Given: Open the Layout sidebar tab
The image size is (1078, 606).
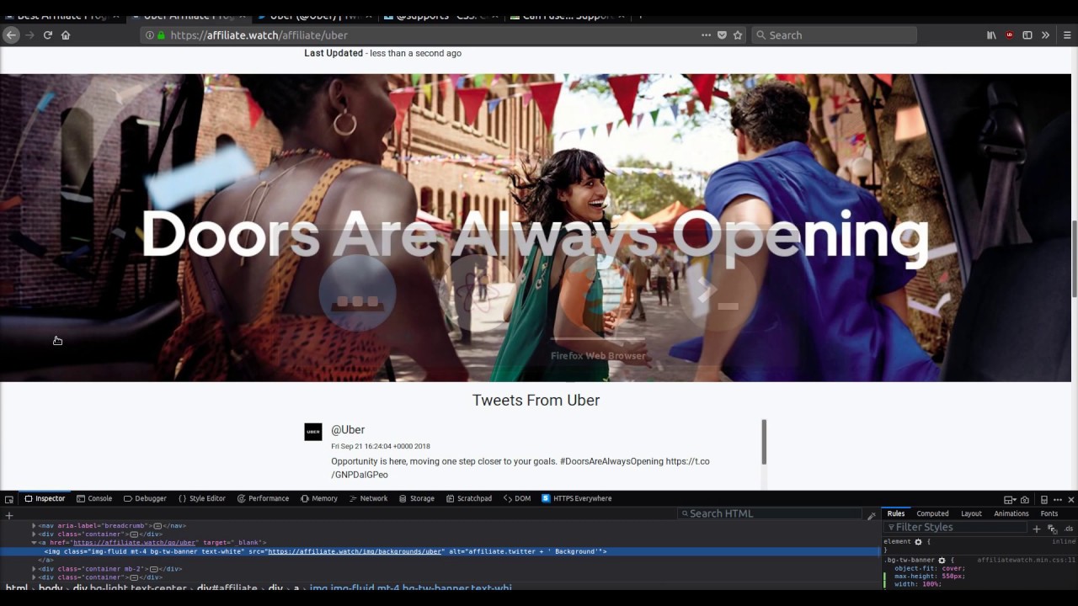Looking at the screenshot, I should pos(971,513).
